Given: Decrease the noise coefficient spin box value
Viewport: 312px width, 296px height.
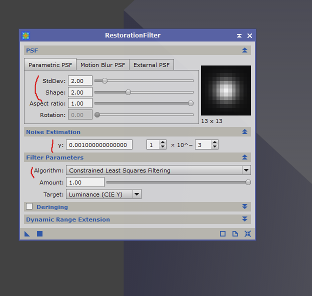Looking at the screenshot, I should (x=162, y=147).
